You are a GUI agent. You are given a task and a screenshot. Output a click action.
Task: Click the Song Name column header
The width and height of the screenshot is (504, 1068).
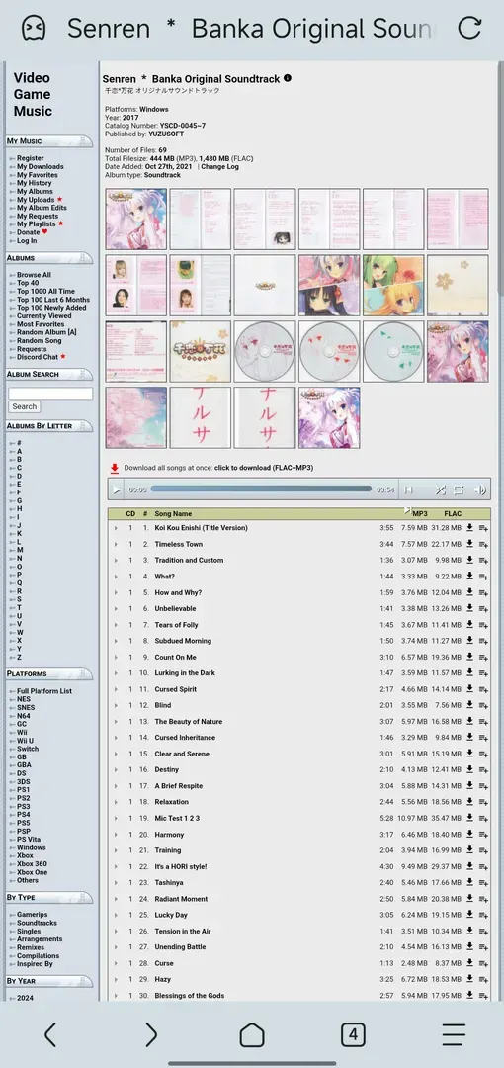tap(173, 513)
